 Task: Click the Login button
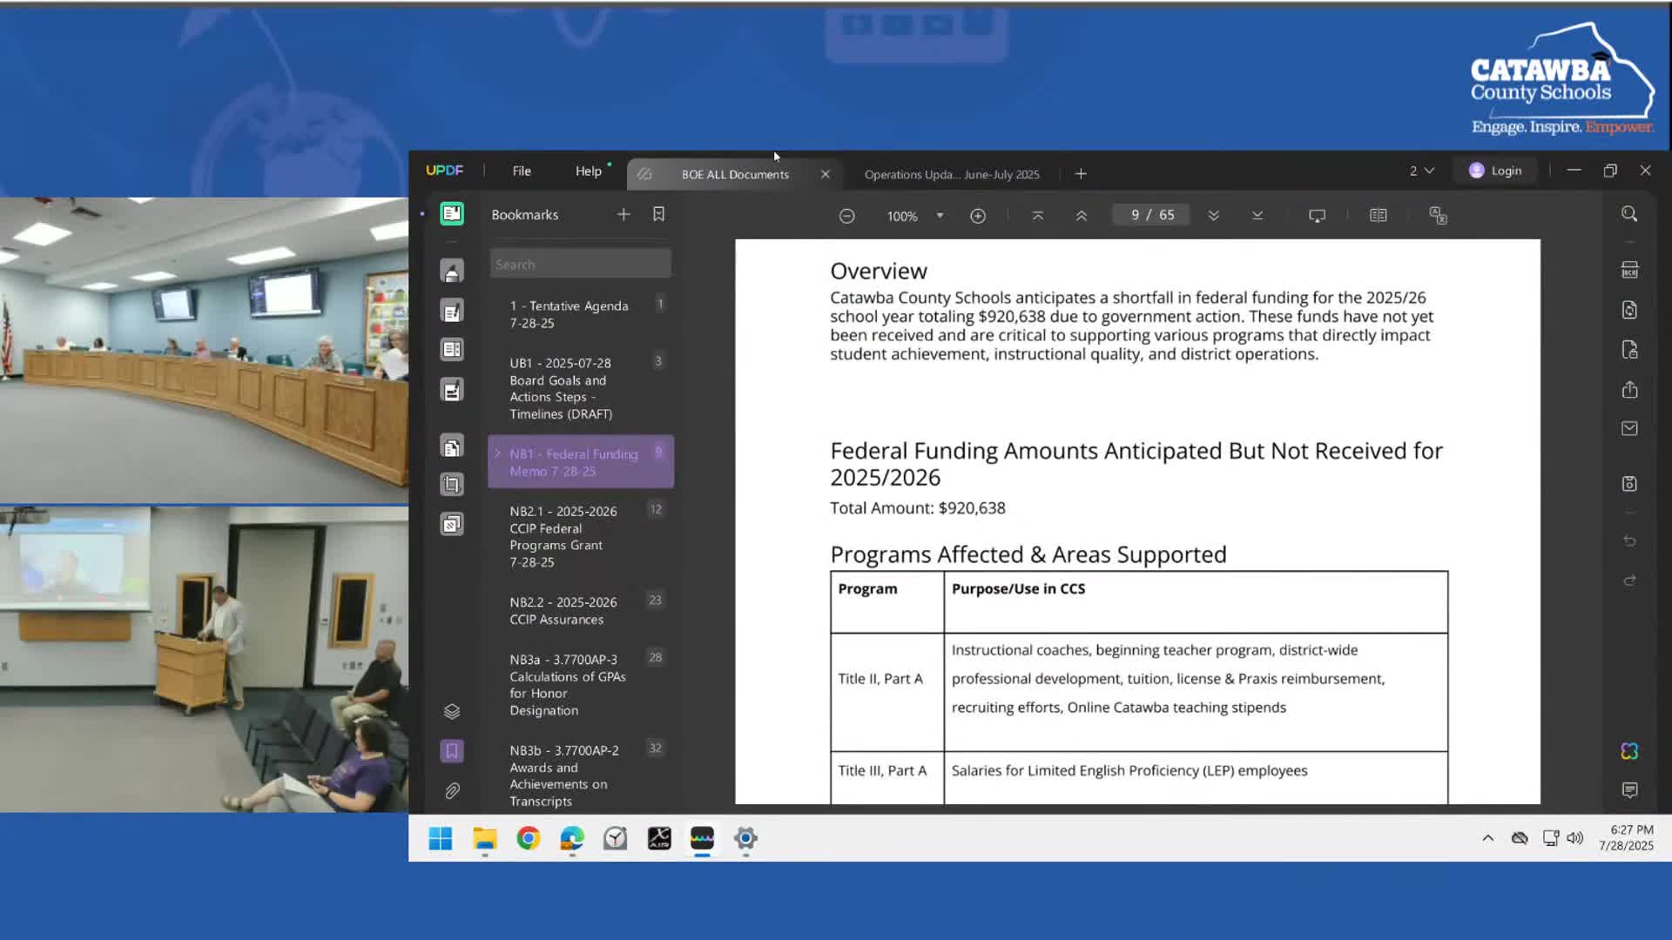1495,171
